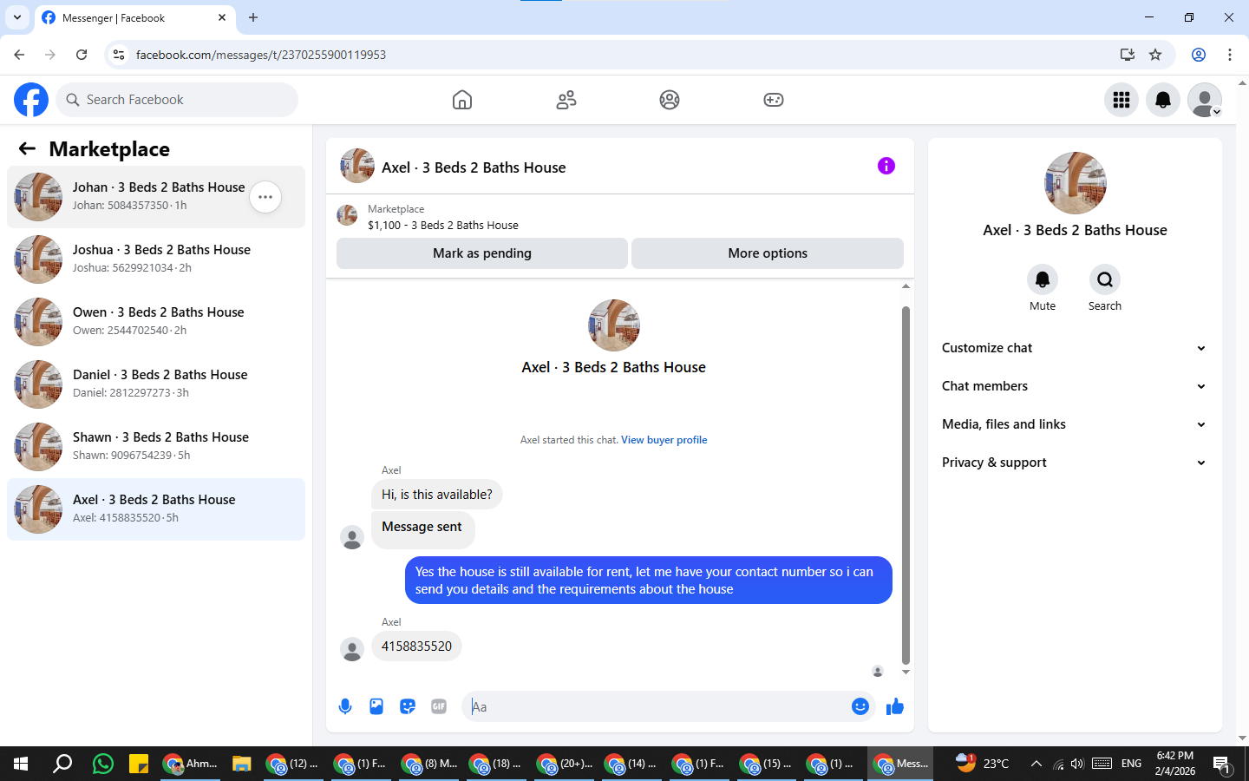Open the Windows Start menu
This screenshot has width=1249, height=781.
pos(21,764)
